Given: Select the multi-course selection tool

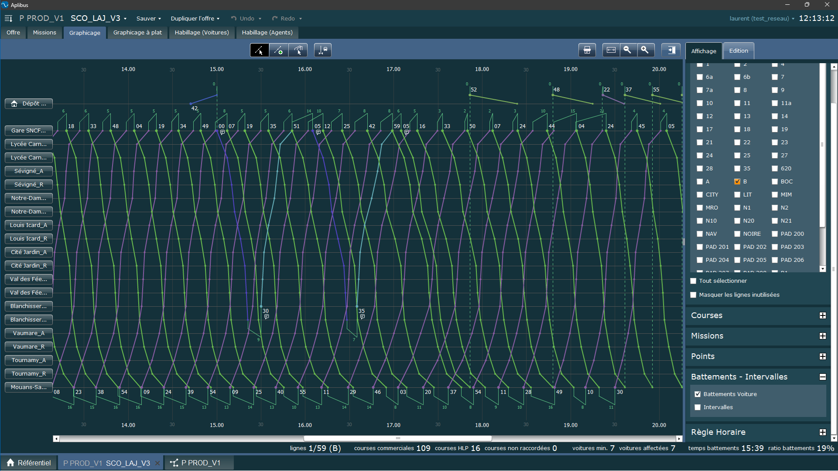Looking at the screenshot, I should (x=298, y=51).
